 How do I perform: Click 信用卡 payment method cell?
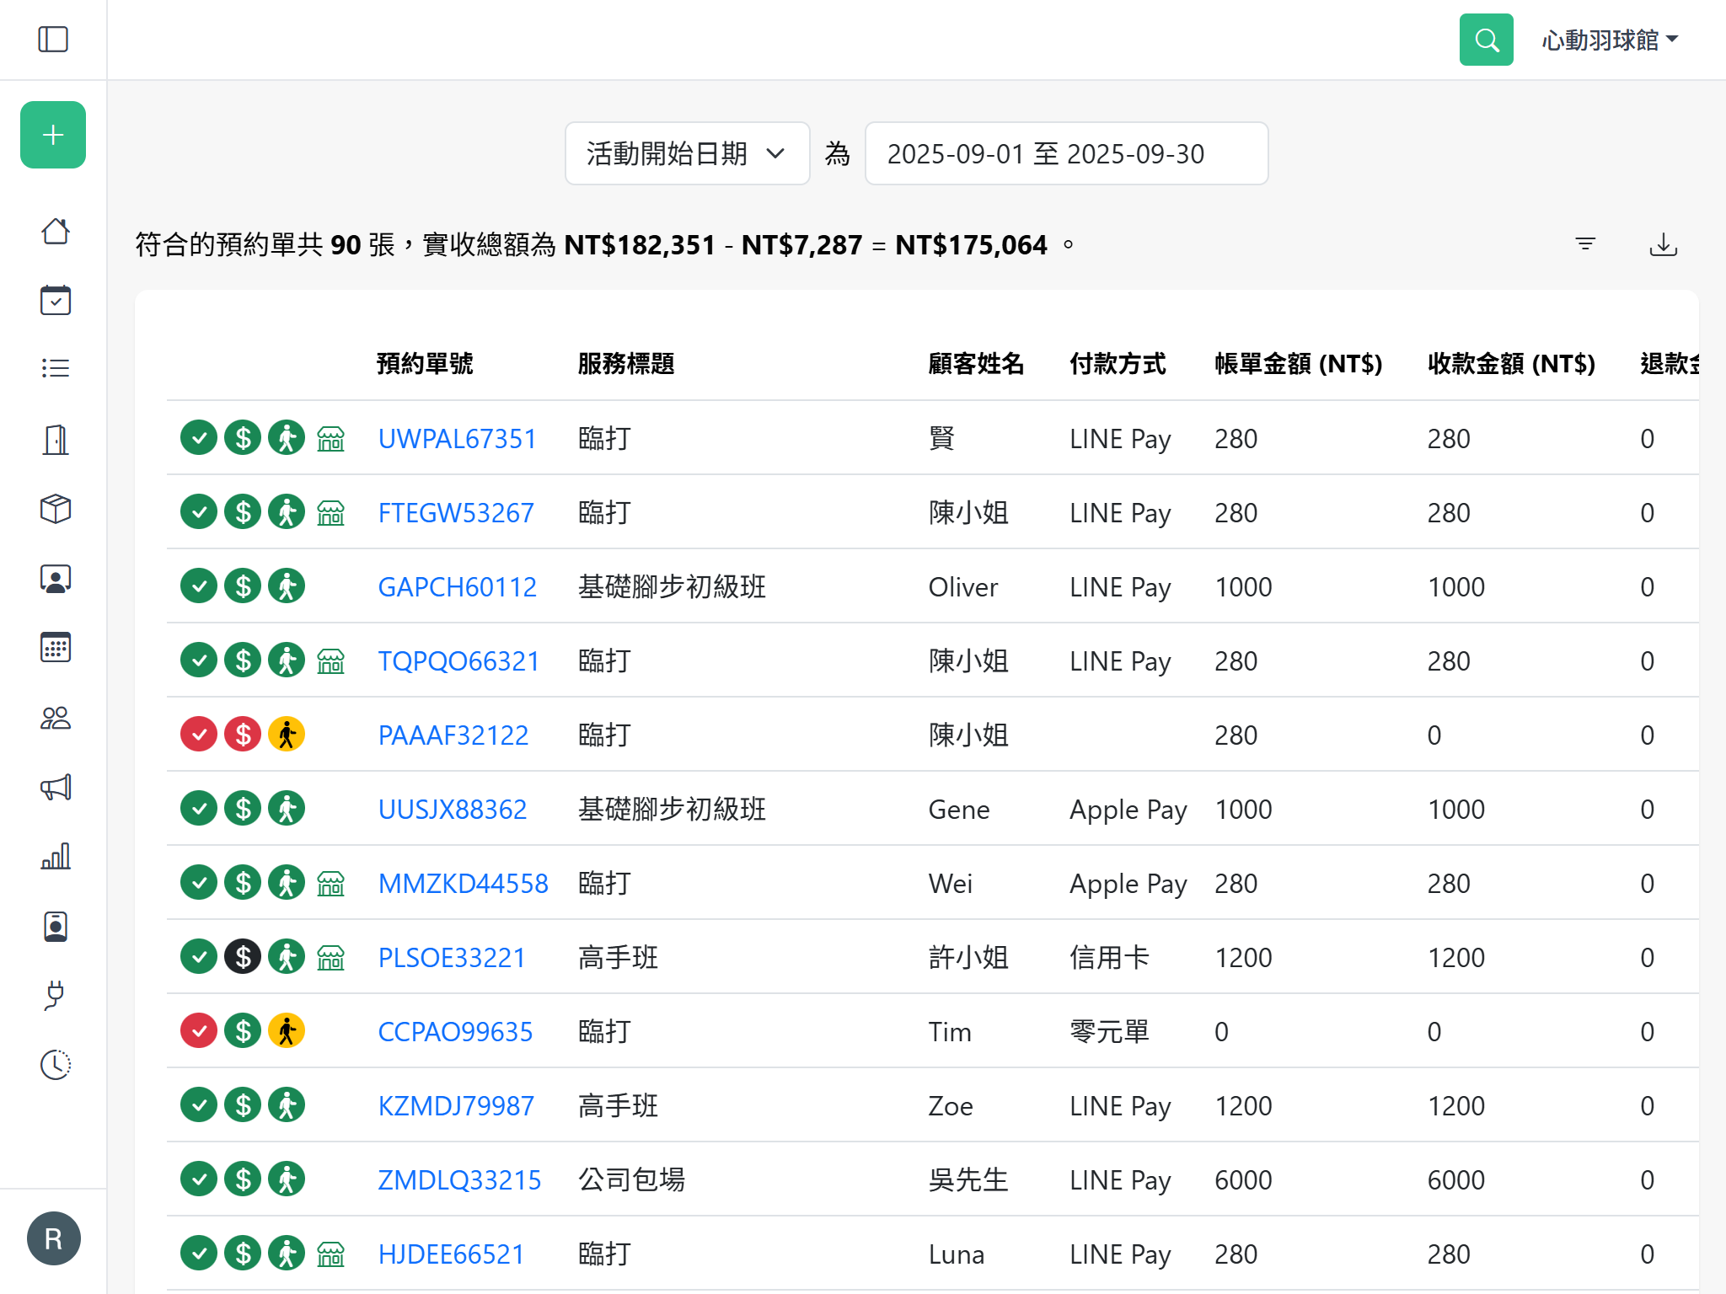[1110, 958]
